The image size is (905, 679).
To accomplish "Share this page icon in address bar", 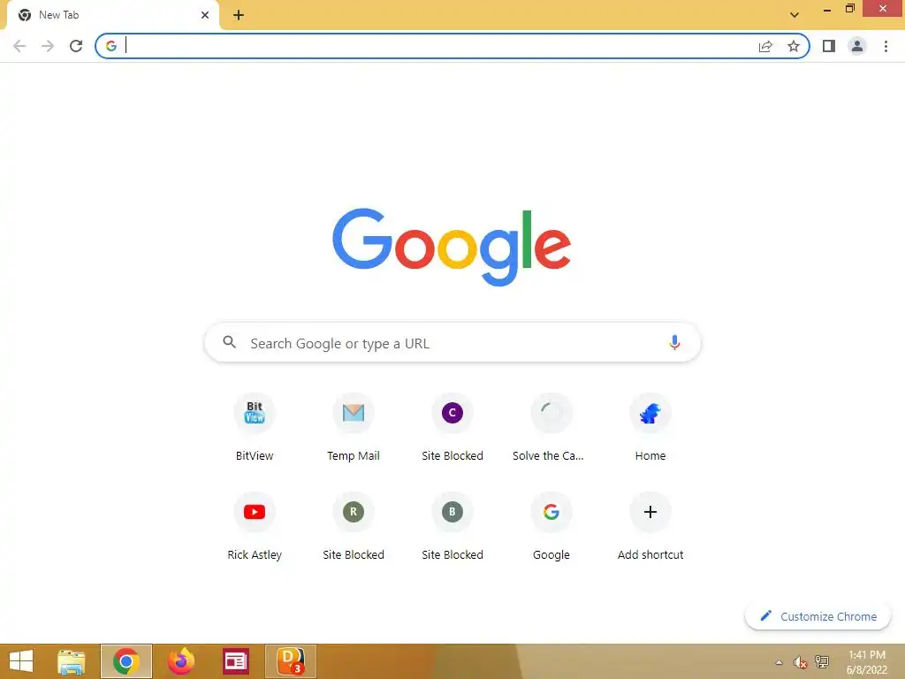I will [765, 46].
